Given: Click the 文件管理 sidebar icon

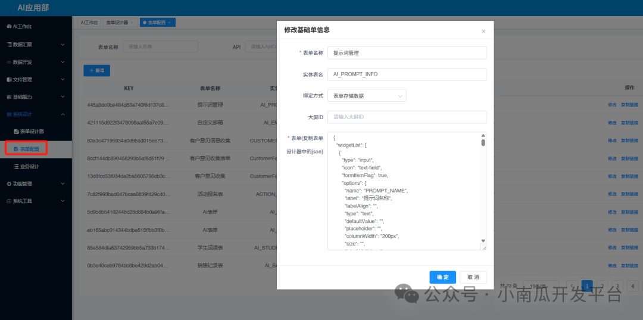Looking at the screenshot, I should point(9,80).
